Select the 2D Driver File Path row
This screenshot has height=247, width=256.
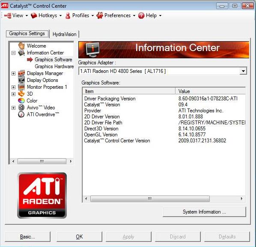click(x=164, y=123)
